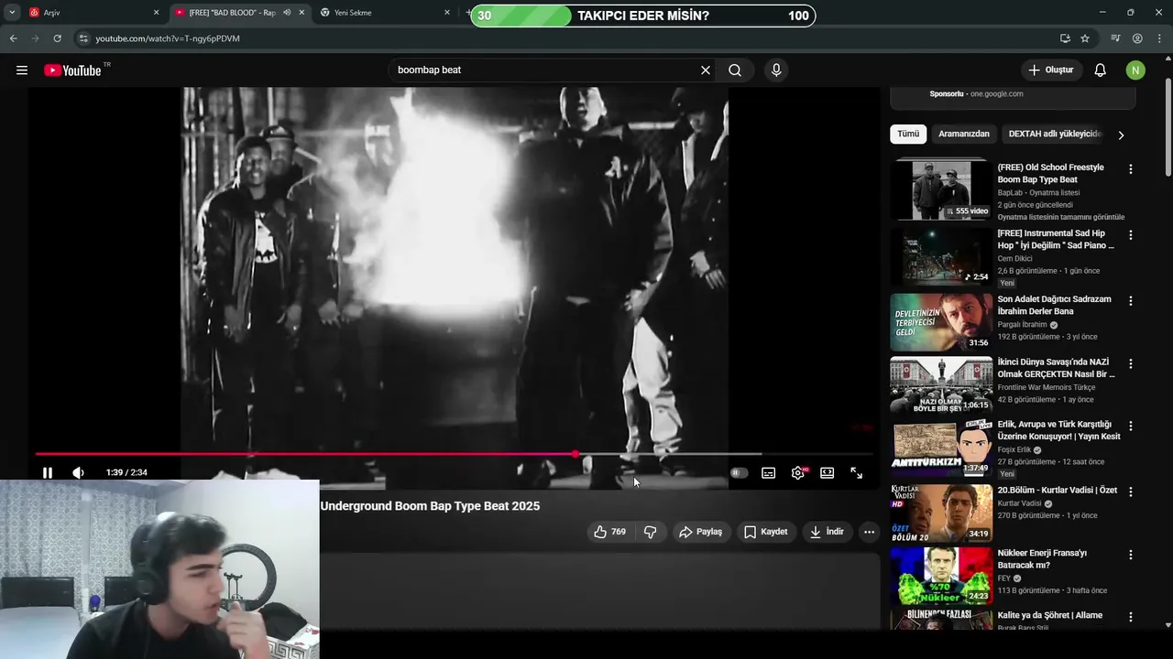Open the Old School Freestyle playlist thumbnail
This screenshot has width=1173, height=659.
(x=941, y=190)
